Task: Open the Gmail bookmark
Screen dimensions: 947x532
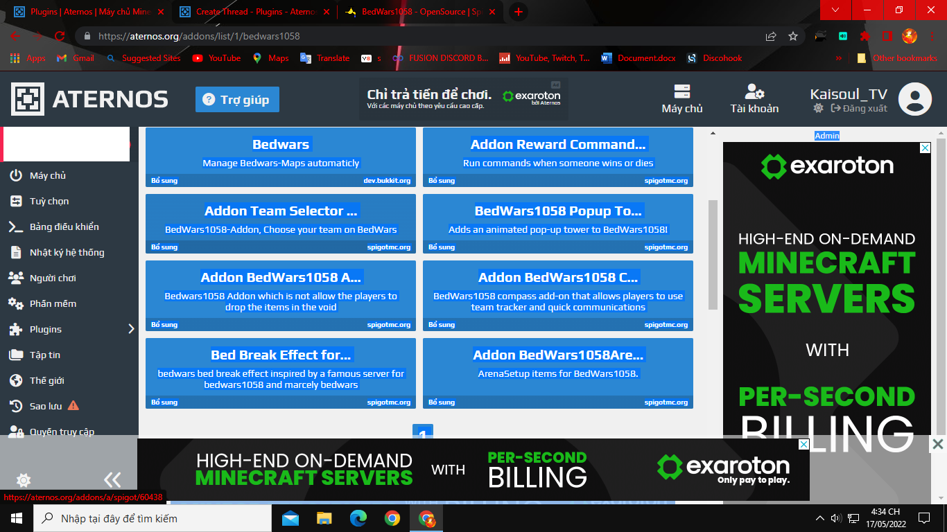Action: coord(76,58)
